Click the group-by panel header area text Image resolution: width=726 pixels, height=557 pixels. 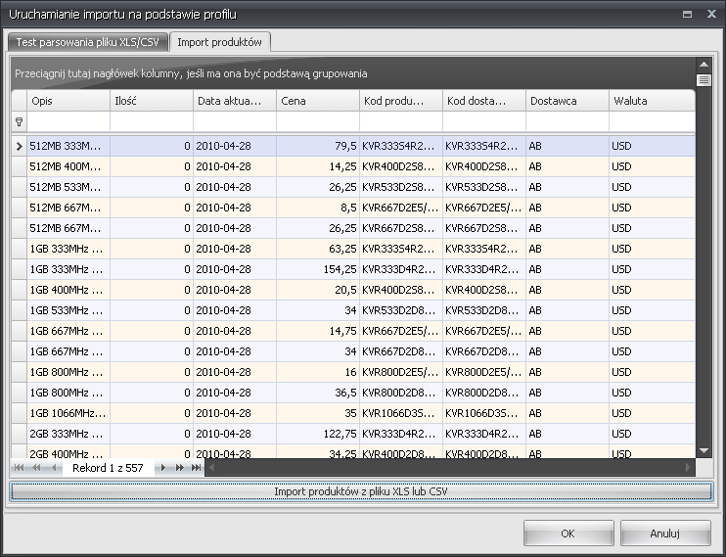click(191, 73)
